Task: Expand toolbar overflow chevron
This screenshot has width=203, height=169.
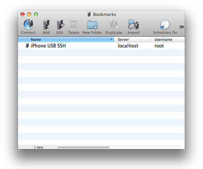Action: (181, 27)
